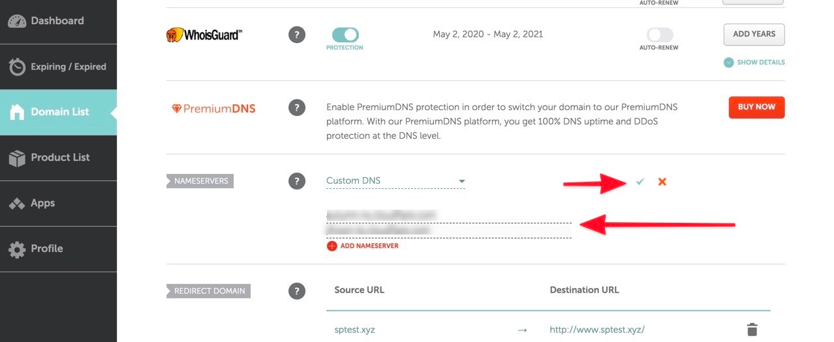Screen dimensions: 834x342
Task: Click the Buy Now button for PremiumDNS
Action: click(756, 107)
